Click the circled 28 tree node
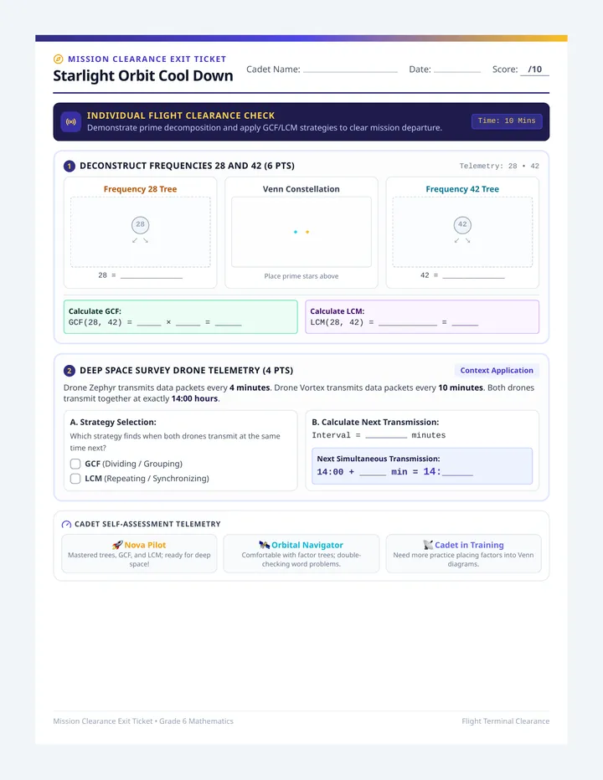The height and width of the screenshot is (780, 603). click(141, 225)
